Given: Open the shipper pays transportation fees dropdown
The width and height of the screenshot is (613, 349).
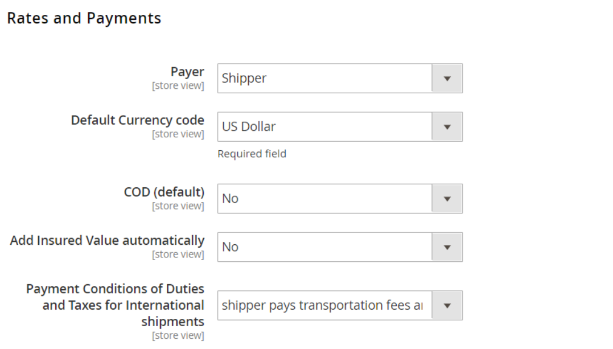Looking at the screenshot, I should click(324, 305).
